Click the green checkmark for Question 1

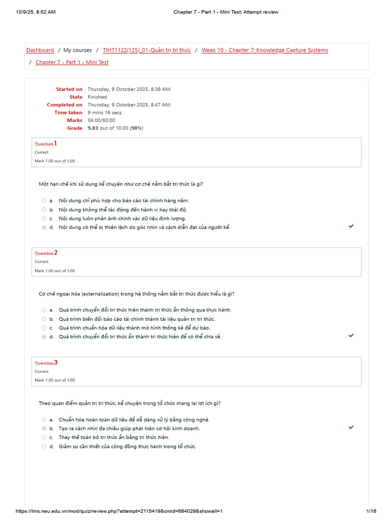tap(351, 226)
